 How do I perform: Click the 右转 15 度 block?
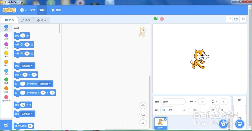24,45
